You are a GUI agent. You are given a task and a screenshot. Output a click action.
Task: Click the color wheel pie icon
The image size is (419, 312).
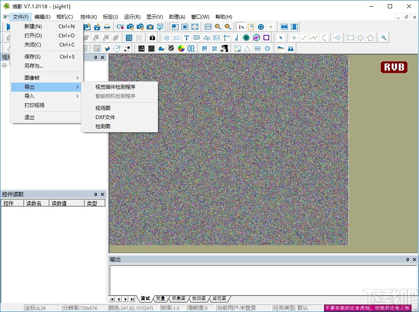[181, 49]
